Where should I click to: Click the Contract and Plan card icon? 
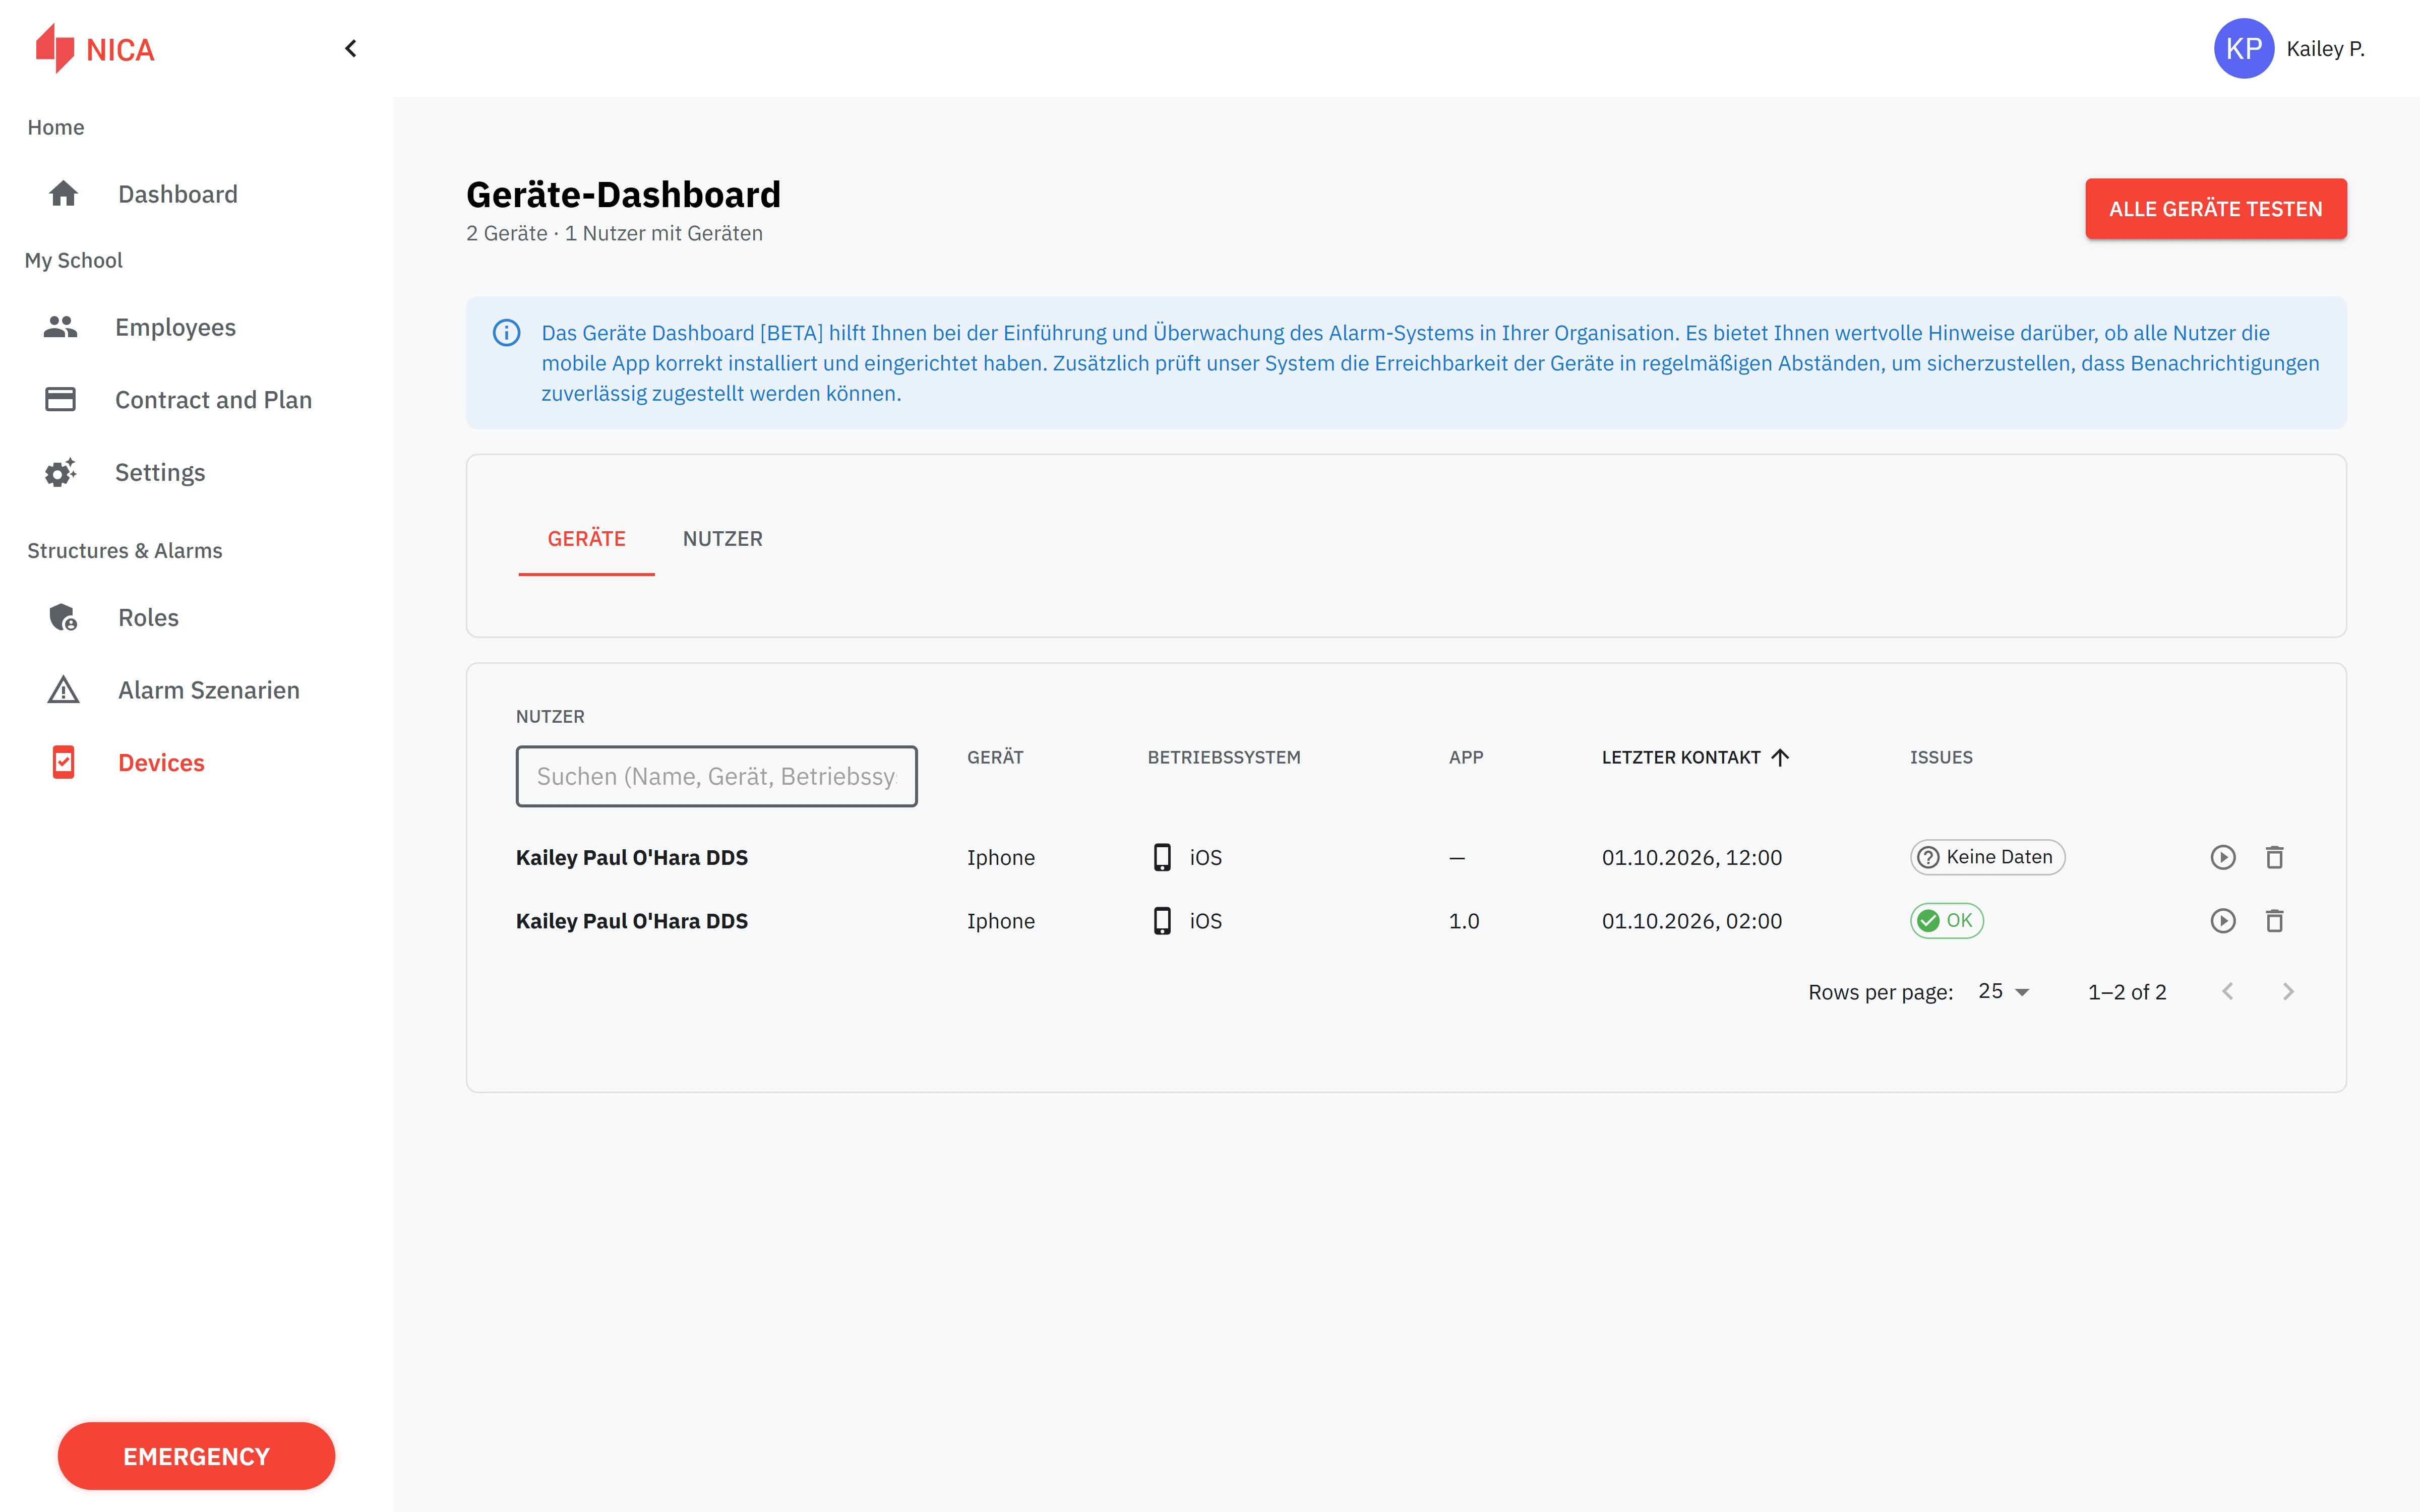click(x=61, y=399)
